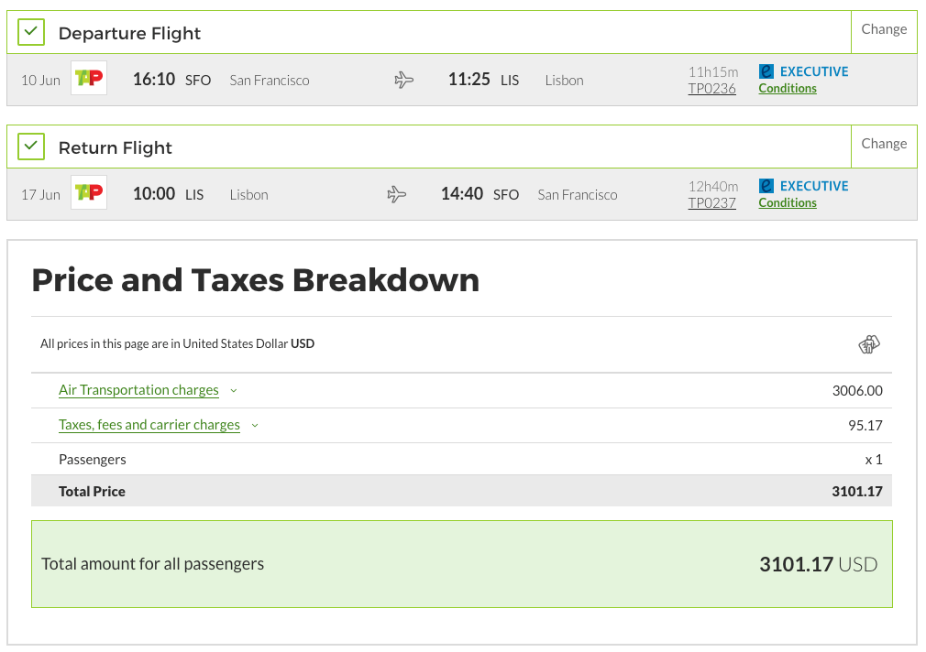Open the currency converter icon
926x652 pixels.
pyautogui.click(x=868, y=344)
